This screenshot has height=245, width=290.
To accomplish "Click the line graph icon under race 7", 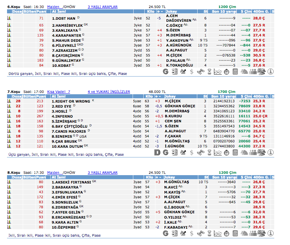I will tap(218, 152).
